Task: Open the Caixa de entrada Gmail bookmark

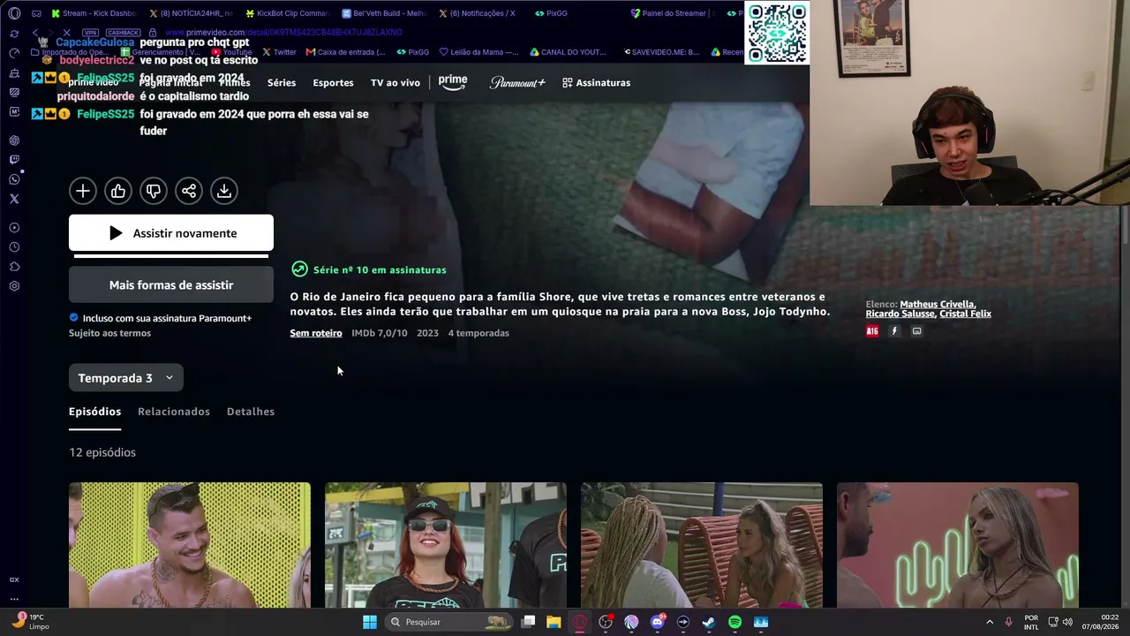Action: click(345, 52)
